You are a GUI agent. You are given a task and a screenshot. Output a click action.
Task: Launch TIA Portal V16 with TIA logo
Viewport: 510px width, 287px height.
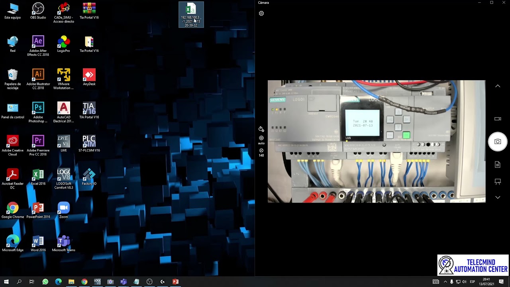(x=89, y=111)
